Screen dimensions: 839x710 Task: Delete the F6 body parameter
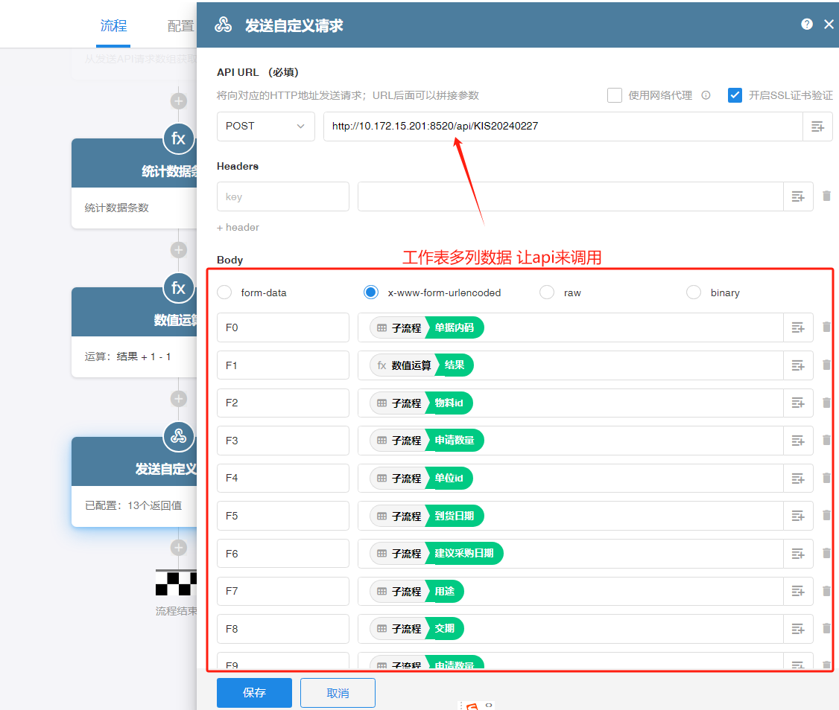pyautogui.click(x=826, y=554)
